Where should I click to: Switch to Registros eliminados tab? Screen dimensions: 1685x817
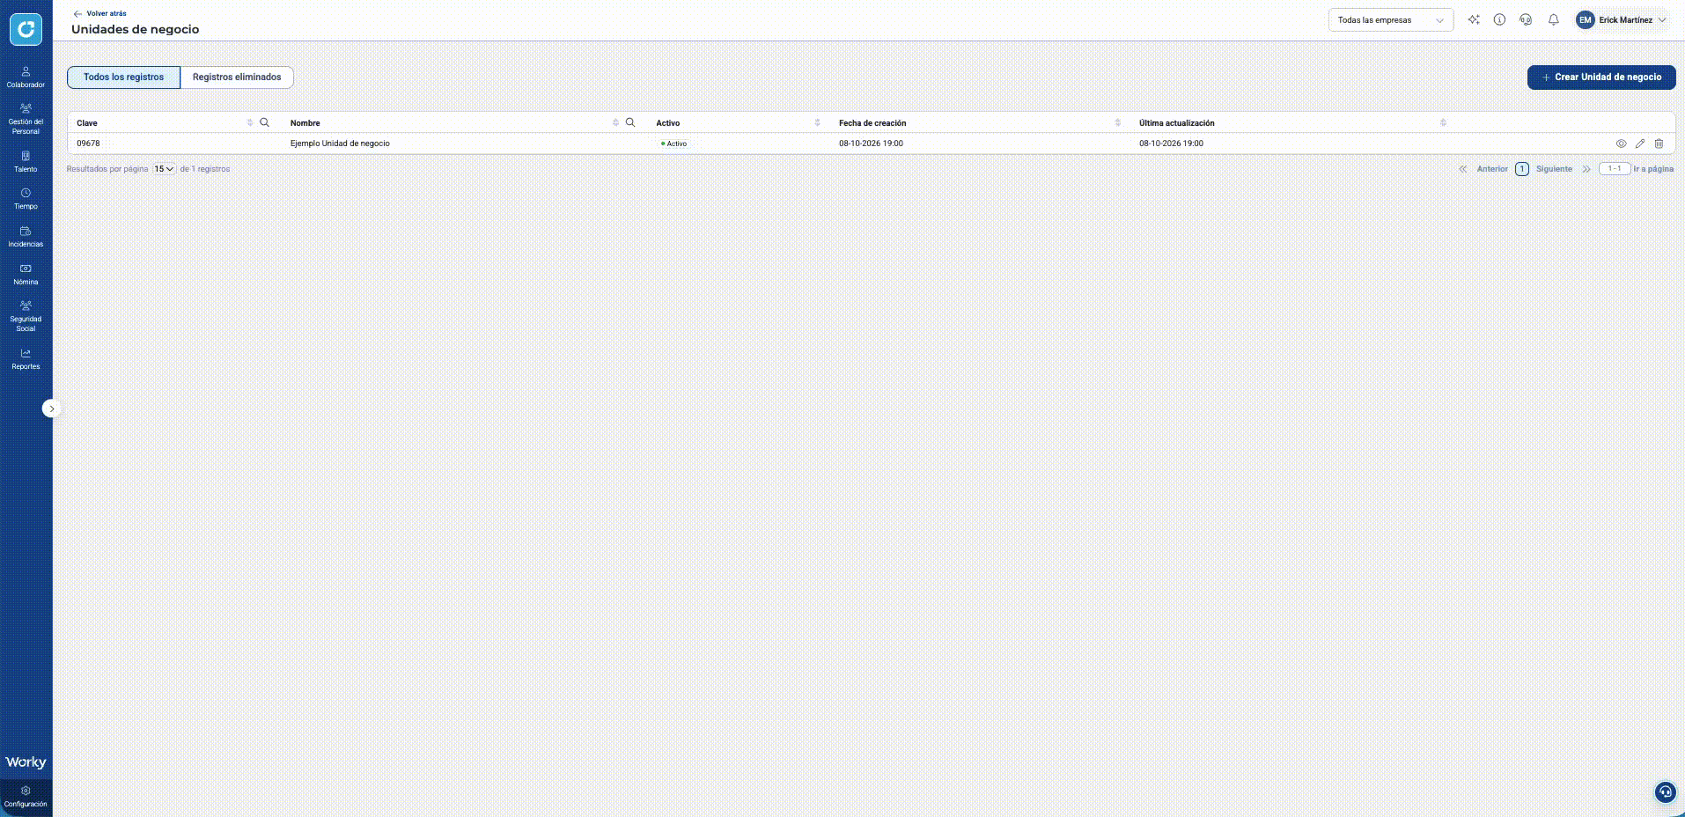237,77
